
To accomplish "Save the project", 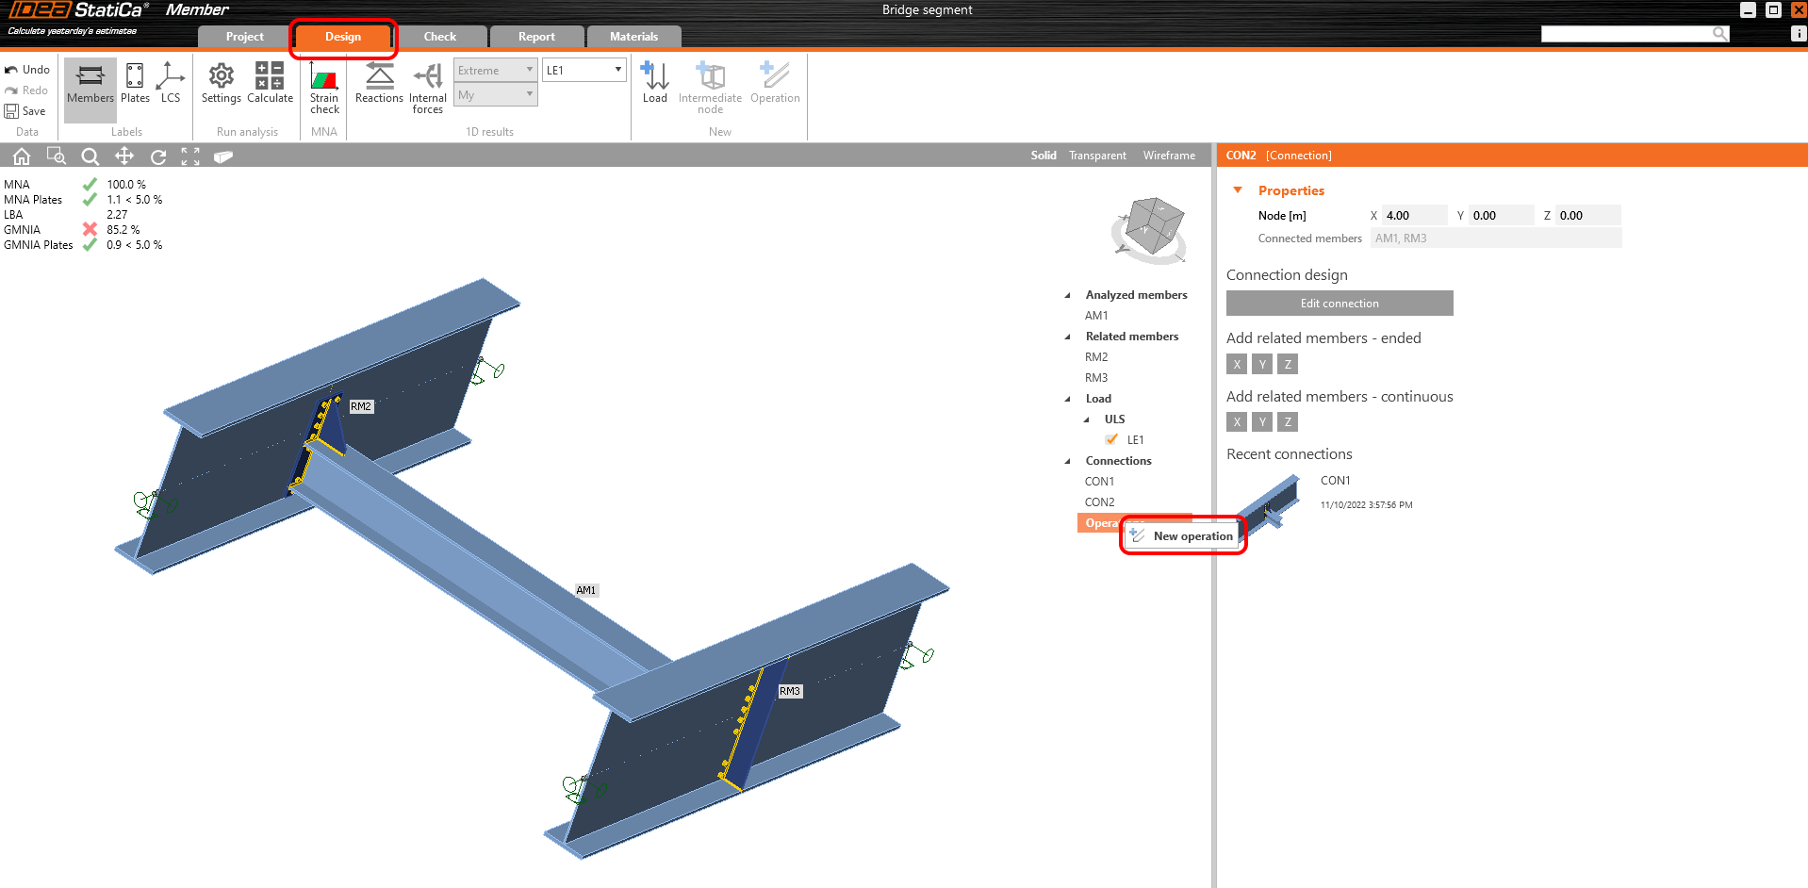I will click(25, 111).
